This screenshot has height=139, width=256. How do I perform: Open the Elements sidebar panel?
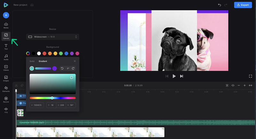pos(6,89)
